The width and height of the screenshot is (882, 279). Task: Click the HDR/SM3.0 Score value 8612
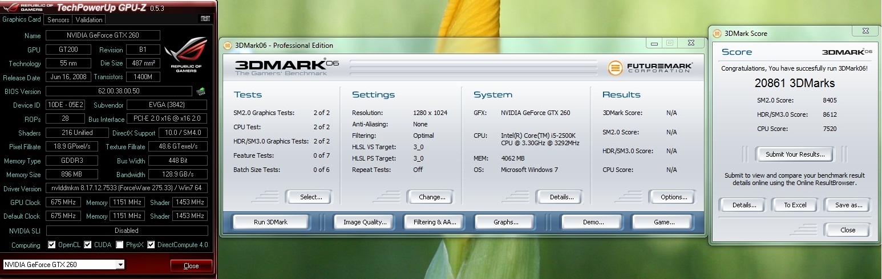[x=830, y=114]
